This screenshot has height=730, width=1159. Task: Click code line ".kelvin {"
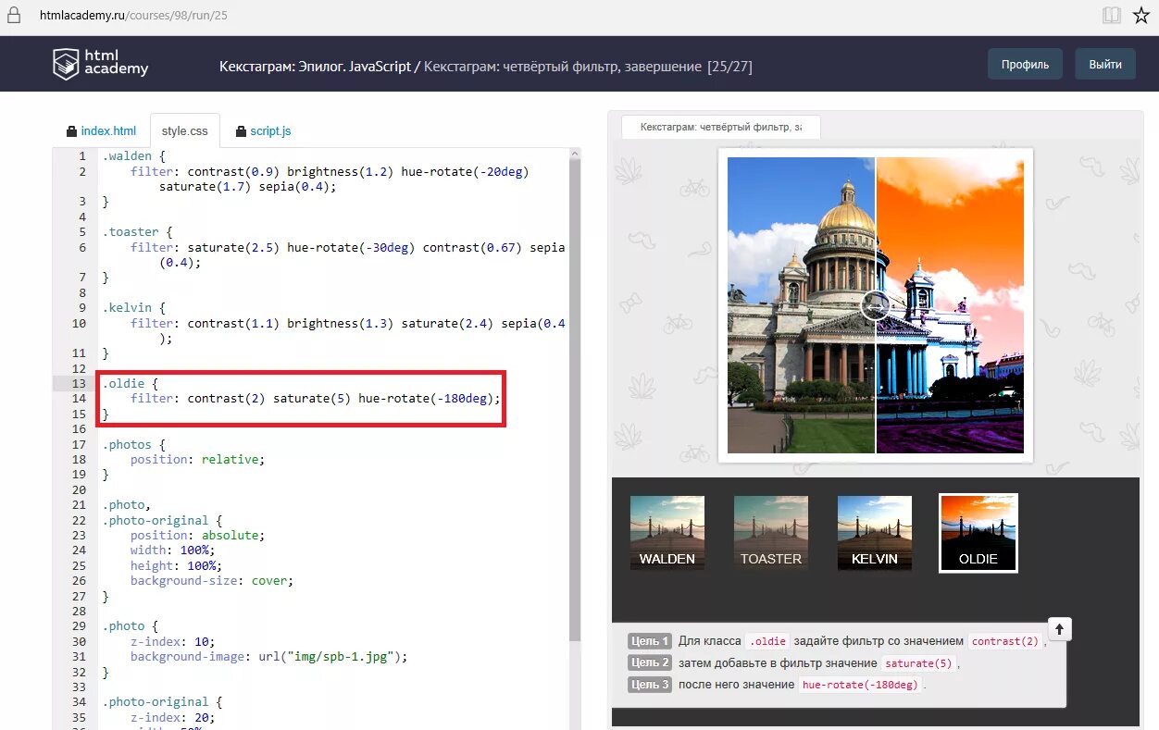(x=134, y=308)
